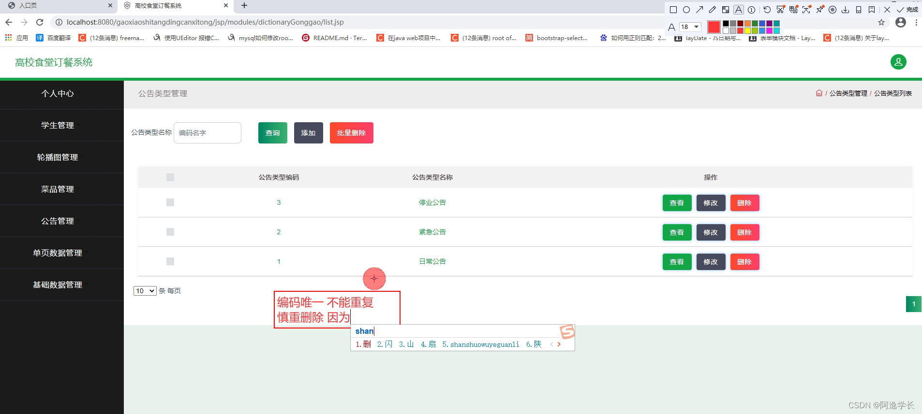Select the pencil drawing tool
Viewport: 922px width, 414px height.
pyautogui.click(x=713, y=10)
